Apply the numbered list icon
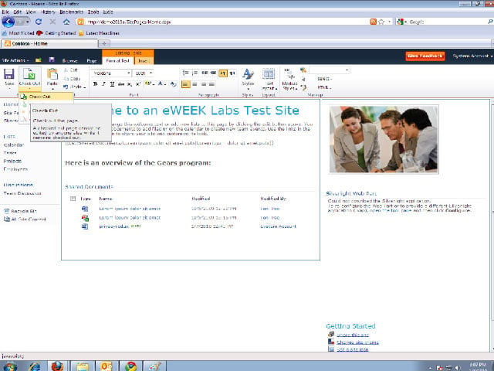Screen dimensions: 494x371 coord(195,73)
